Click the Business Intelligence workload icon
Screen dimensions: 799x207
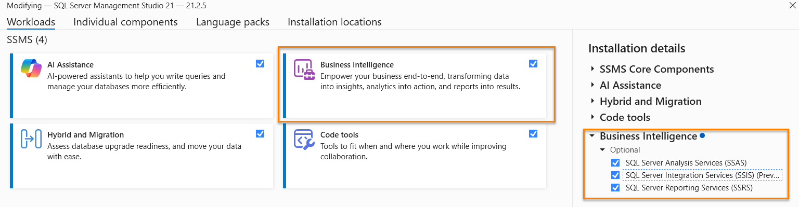[x=304, y=68]
